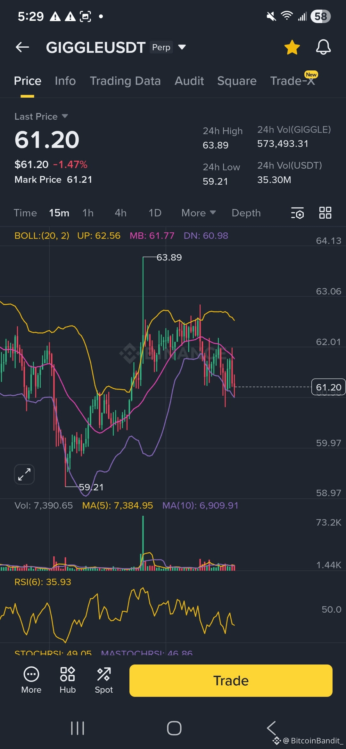Viewport: 346px width, 749px height.
Task: Toggle the yellow favorite star
Action: point(292,47)
